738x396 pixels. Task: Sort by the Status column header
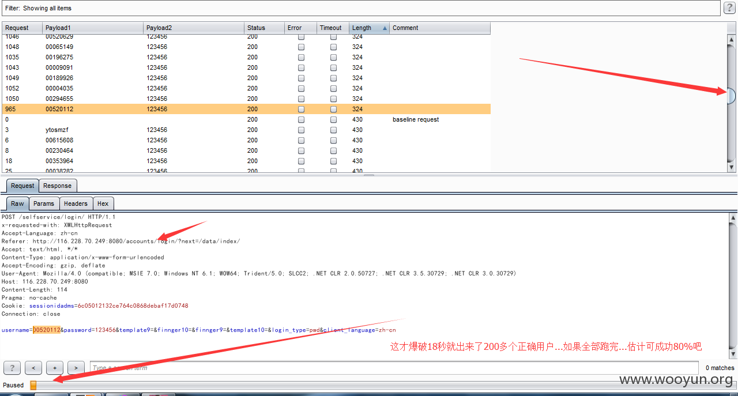pos(264,28)
